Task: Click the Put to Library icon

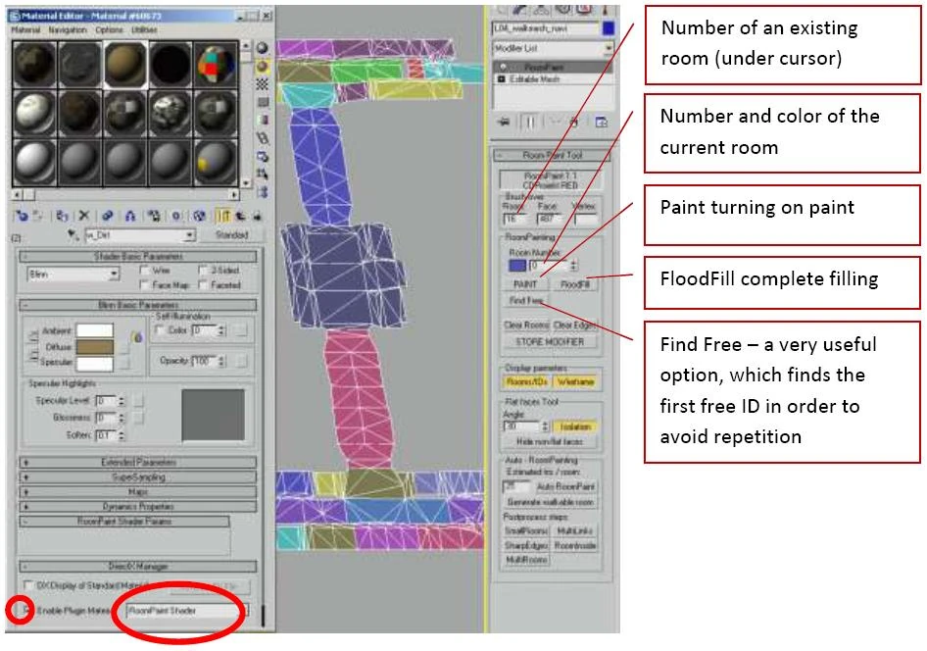Action: pos(153,216)
